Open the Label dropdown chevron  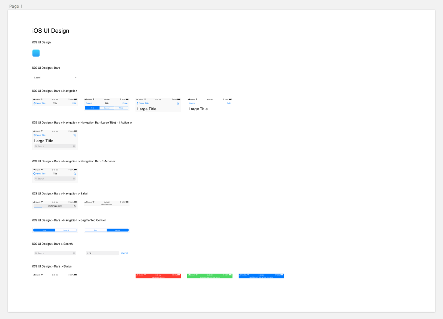(x=75, y=77)
